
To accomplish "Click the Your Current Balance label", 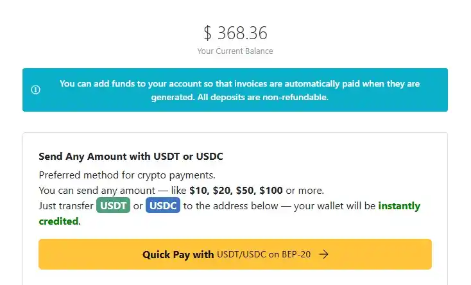I will coord(235,51).
